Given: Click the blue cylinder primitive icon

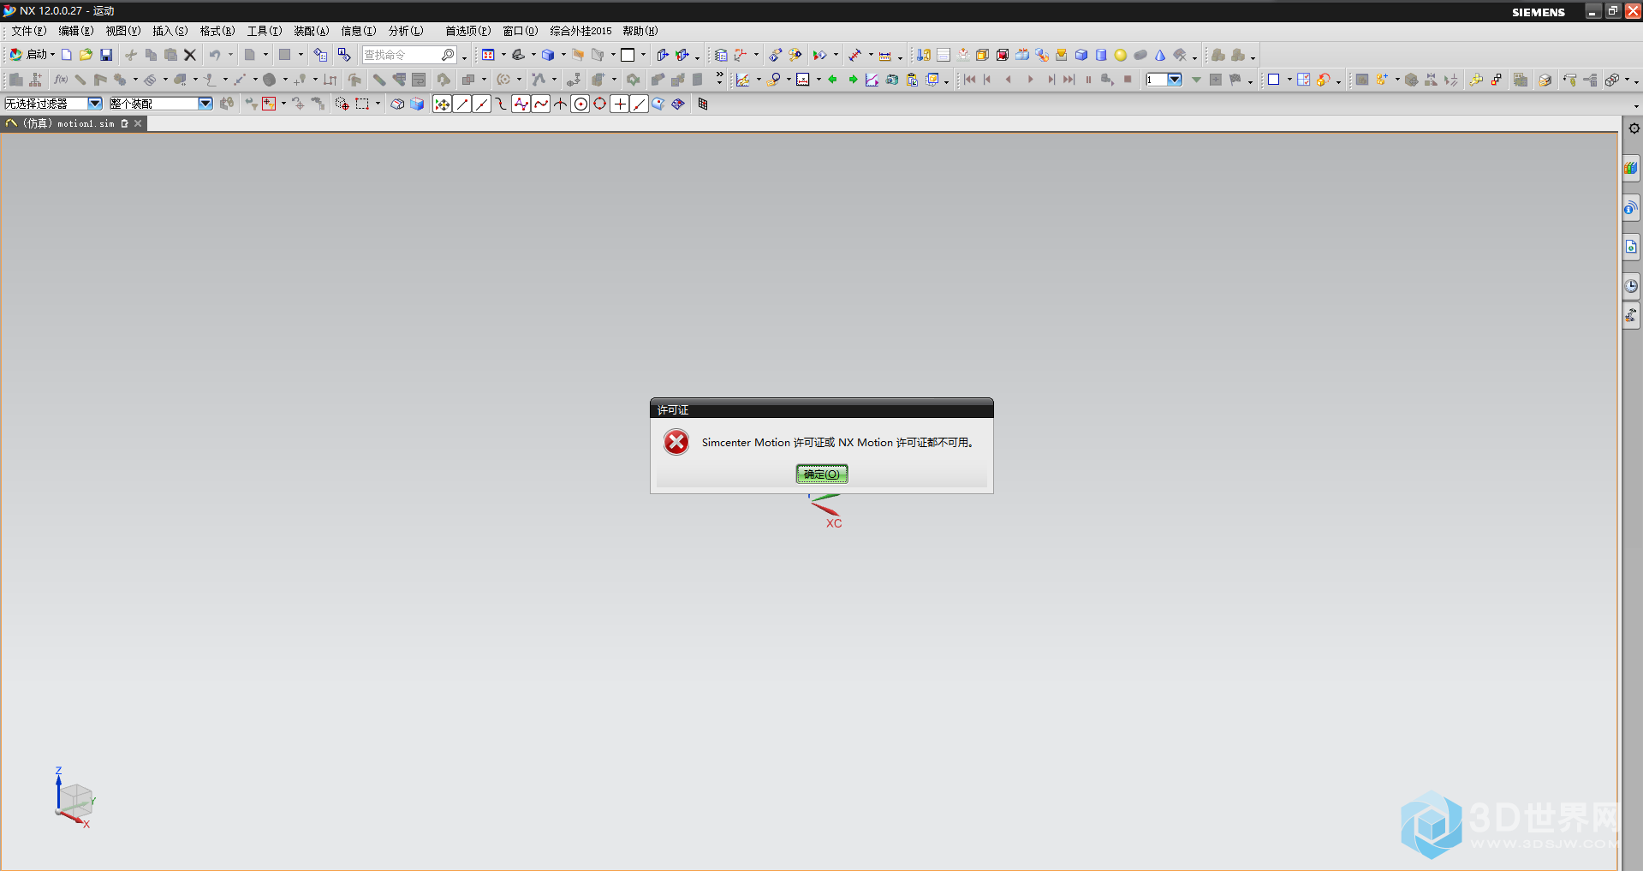Looking at the screenshot, I should [x=1101, y=55].
